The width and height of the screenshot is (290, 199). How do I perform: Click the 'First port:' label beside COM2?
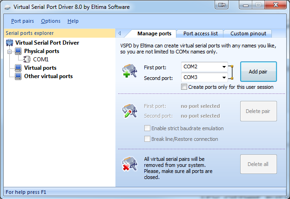[x=155, y=67]
